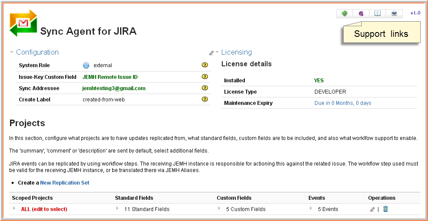The width and height of the screenshot is (428, 221).
Task: Click the DEVELOPER license value
Action: [x=330, y=92]
